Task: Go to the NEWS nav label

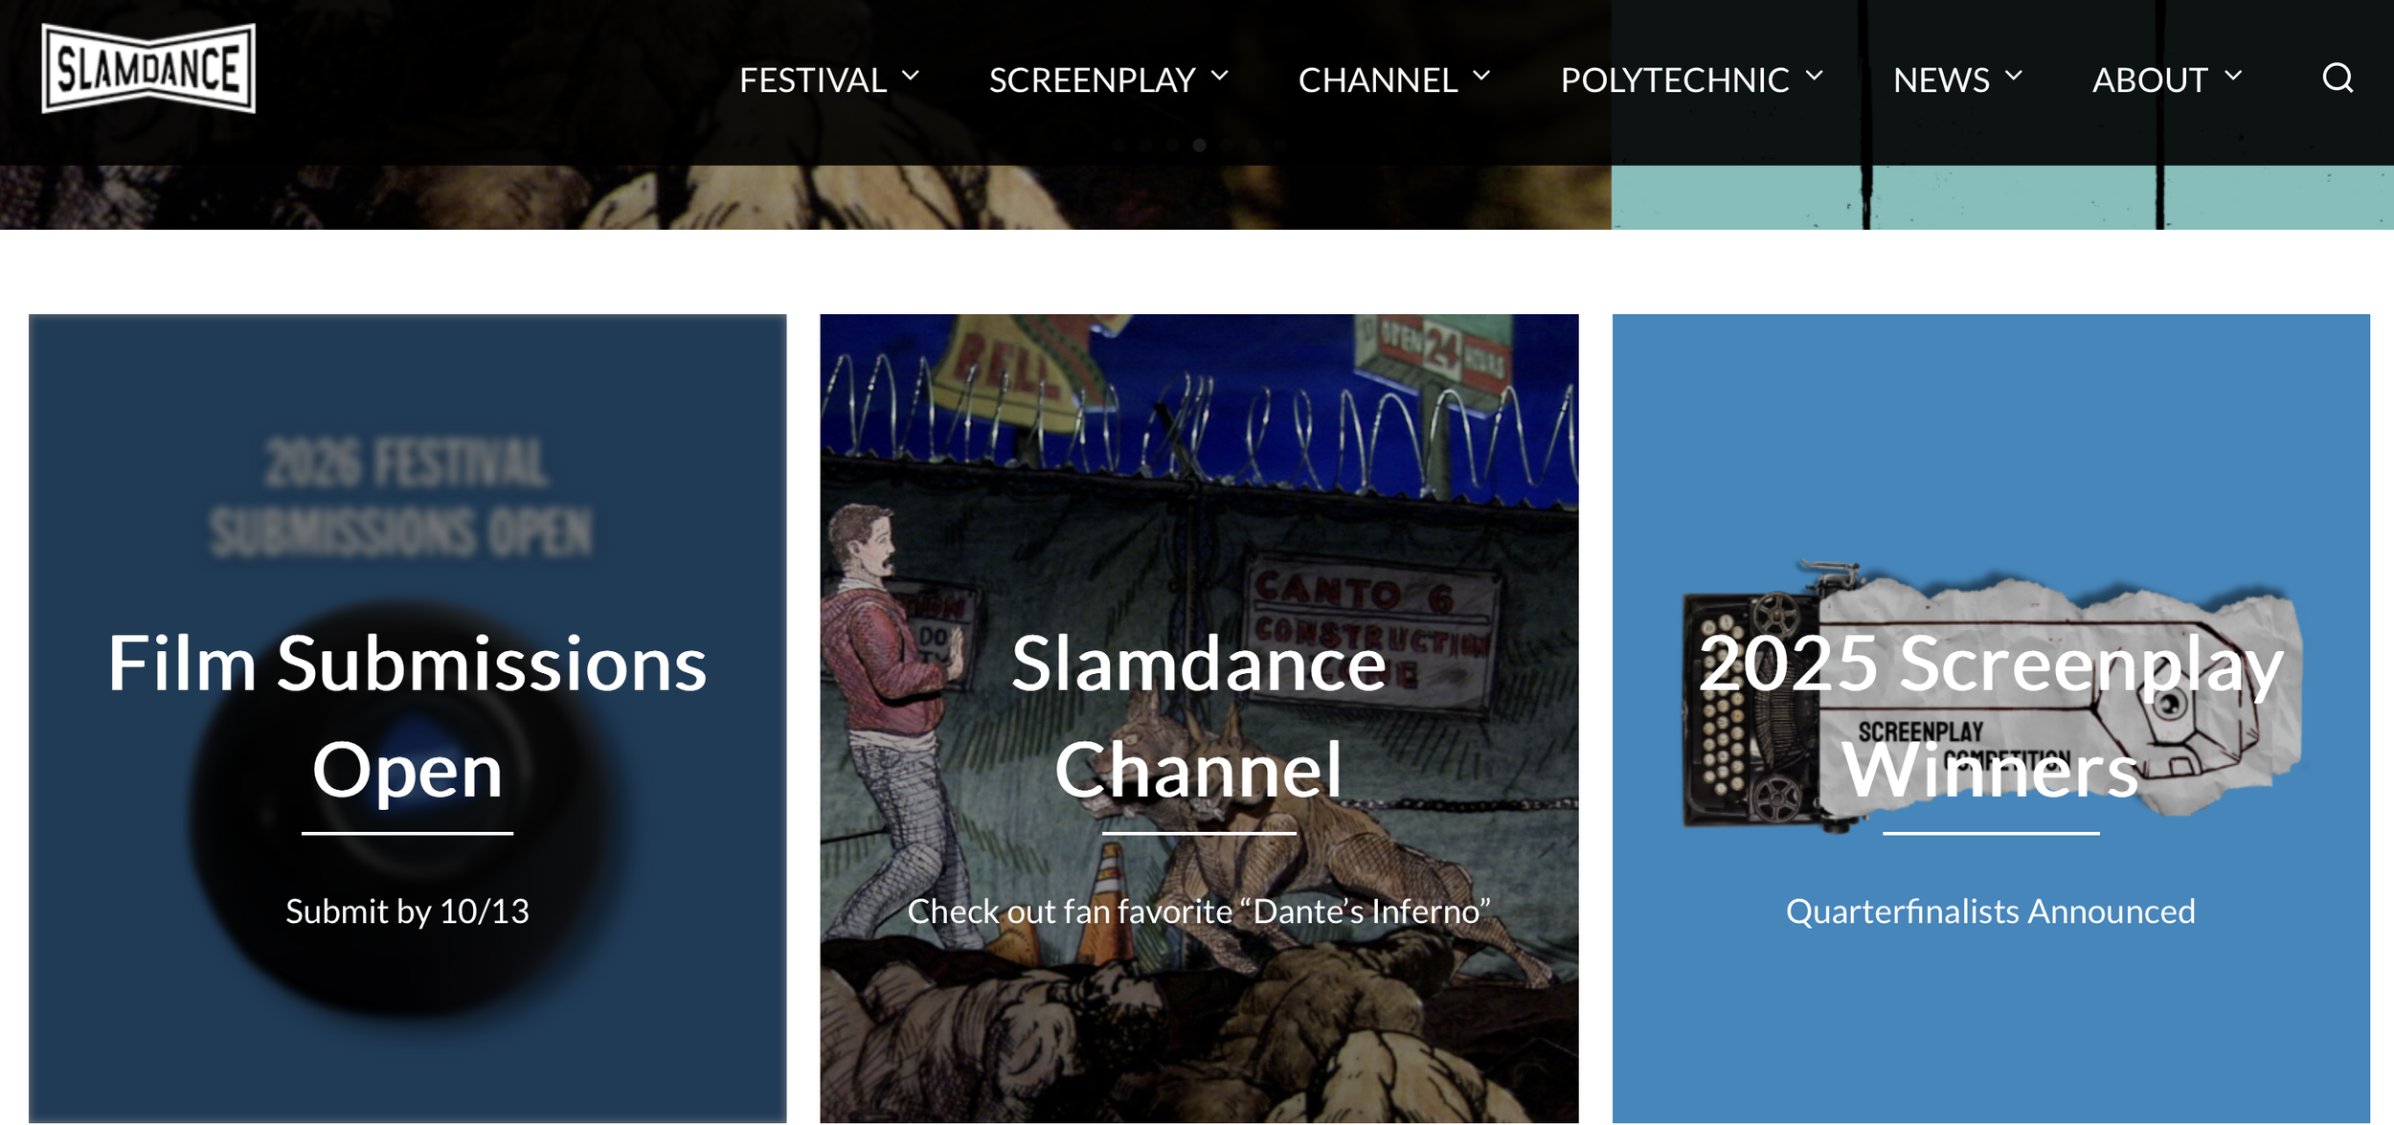Action: pyautogui.click(x=1941, y=79)
